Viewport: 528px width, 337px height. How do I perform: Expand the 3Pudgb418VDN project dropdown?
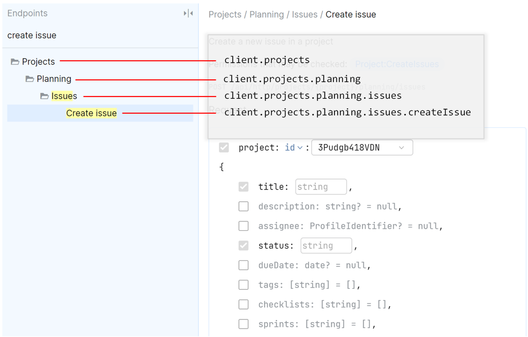(x=362, y=148)
